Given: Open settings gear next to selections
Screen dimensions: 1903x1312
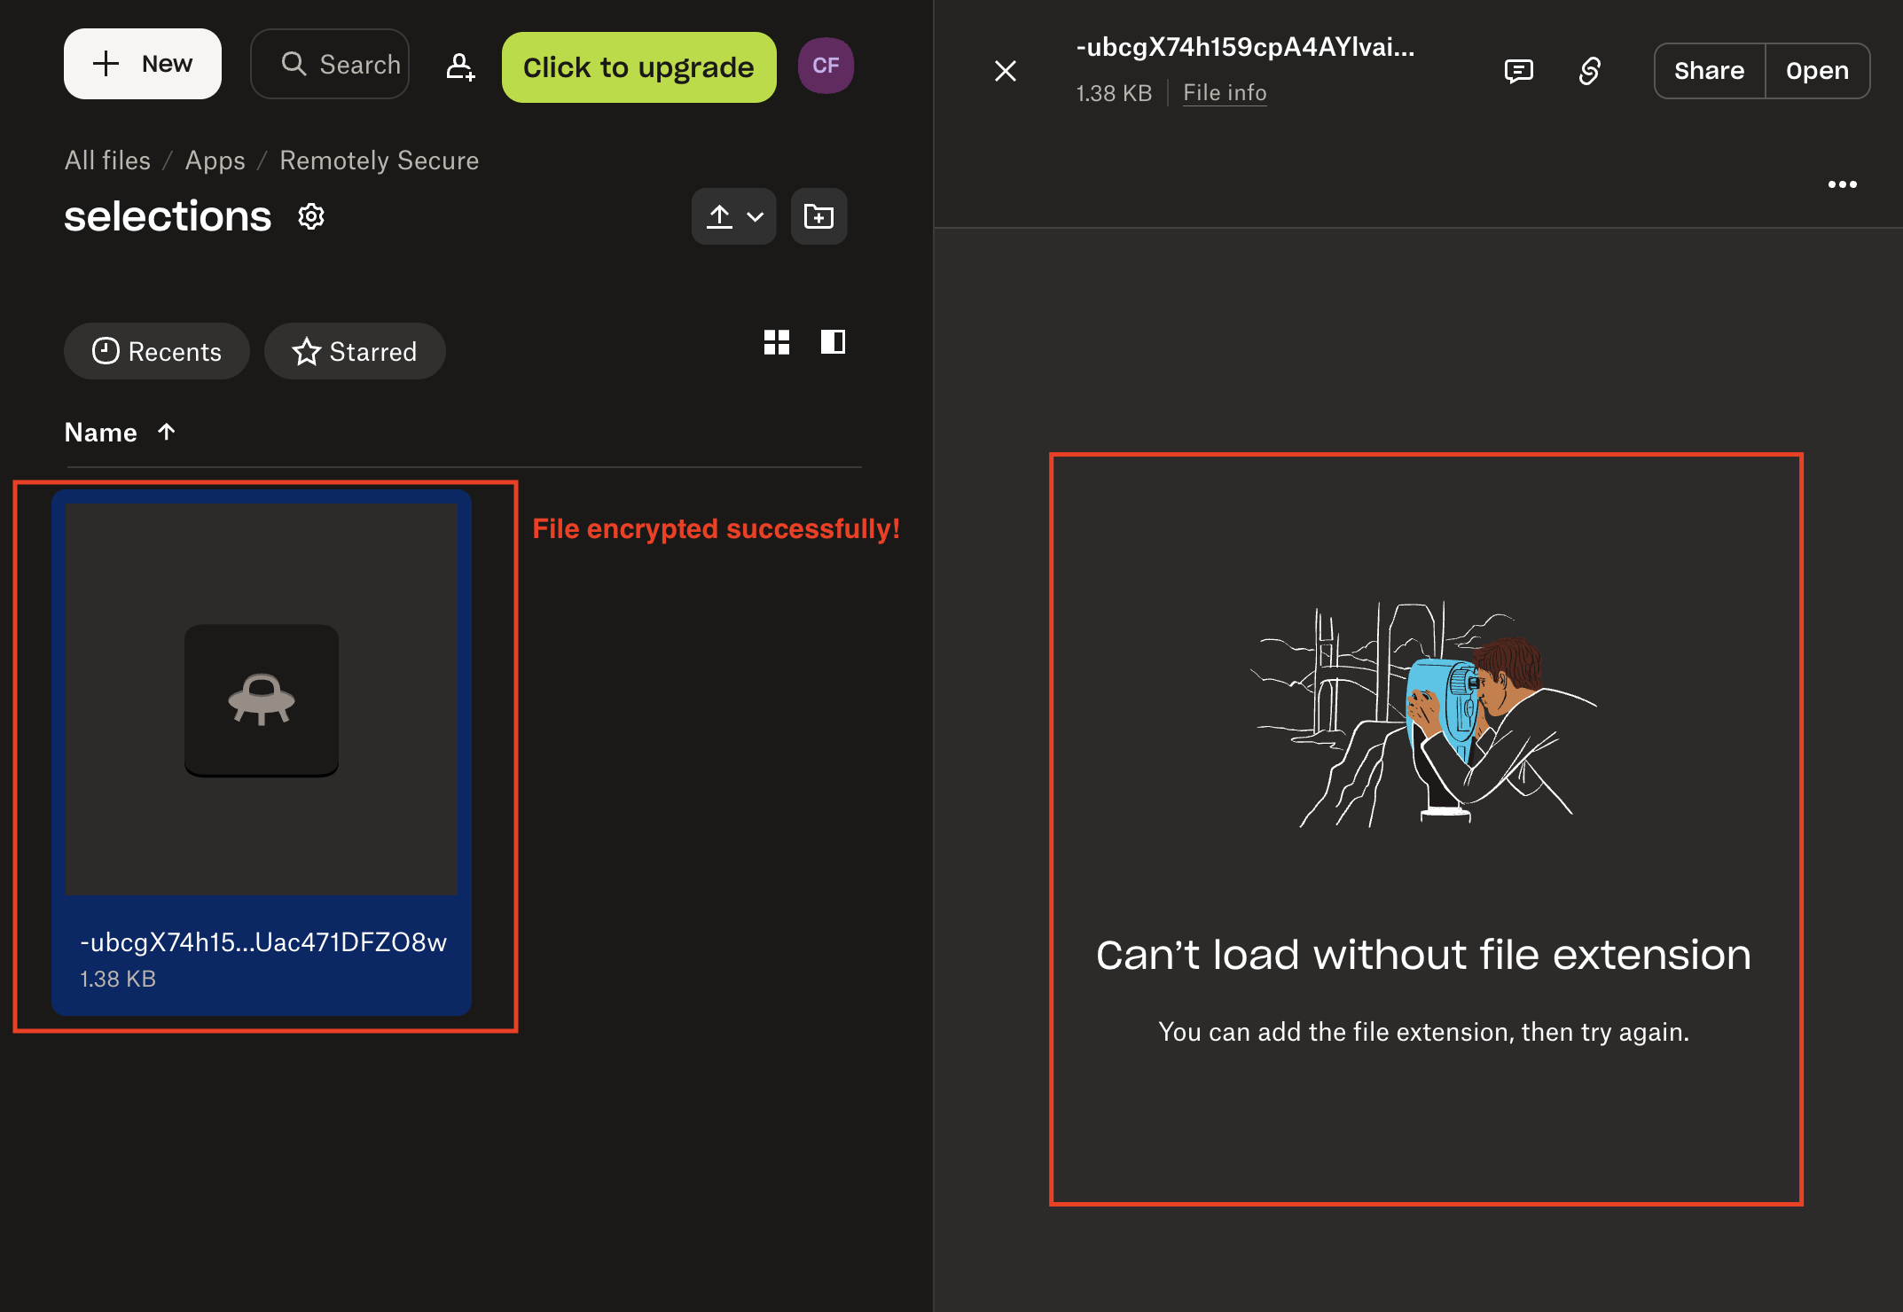Looking at the screenshot, I should coord(311,215).
